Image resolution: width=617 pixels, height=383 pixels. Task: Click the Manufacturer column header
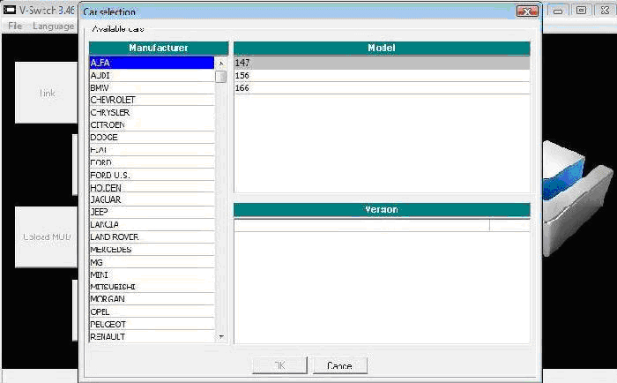[x=159, y=48]
